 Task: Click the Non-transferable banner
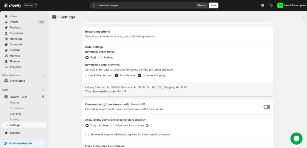point(23,143)
